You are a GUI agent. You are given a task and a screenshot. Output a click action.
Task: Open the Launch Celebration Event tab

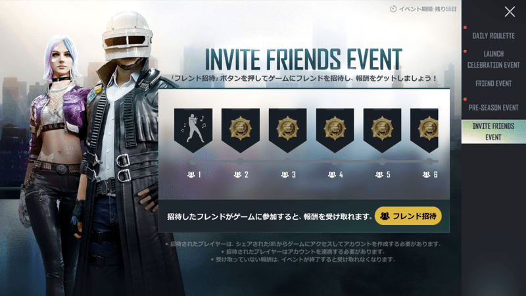[494, 59]
